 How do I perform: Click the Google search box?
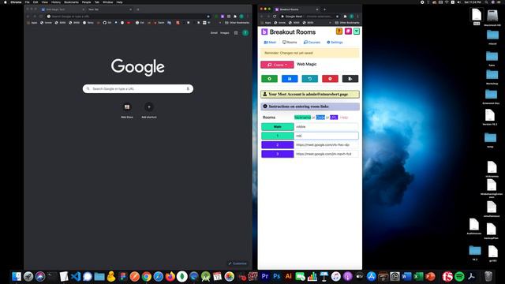(138, 88)
